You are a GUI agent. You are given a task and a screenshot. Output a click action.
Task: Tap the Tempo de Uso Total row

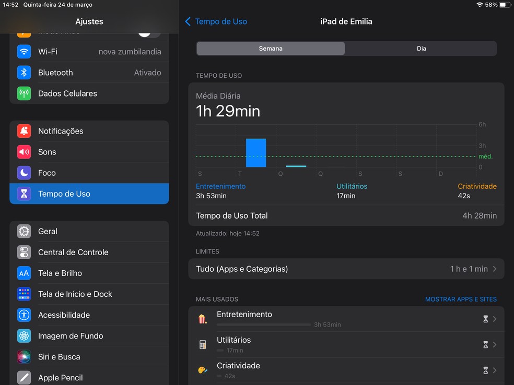point(346,216)
